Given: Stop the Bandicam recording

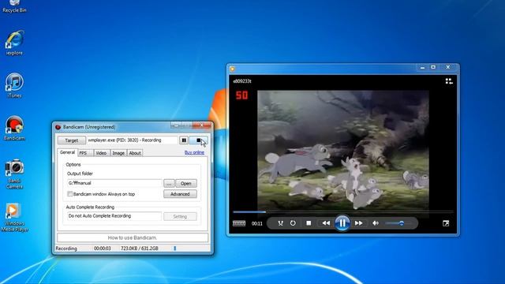Looking at the screenshot, I should coord(198,140).
